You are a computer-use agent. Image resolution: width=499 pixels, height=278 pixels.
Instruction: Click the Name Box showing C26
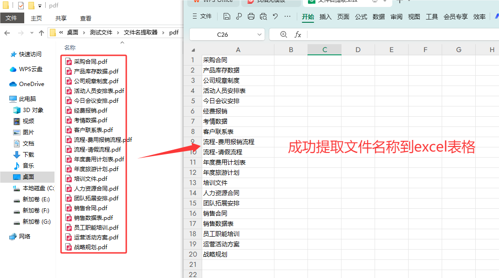click(x=222, y=34)
